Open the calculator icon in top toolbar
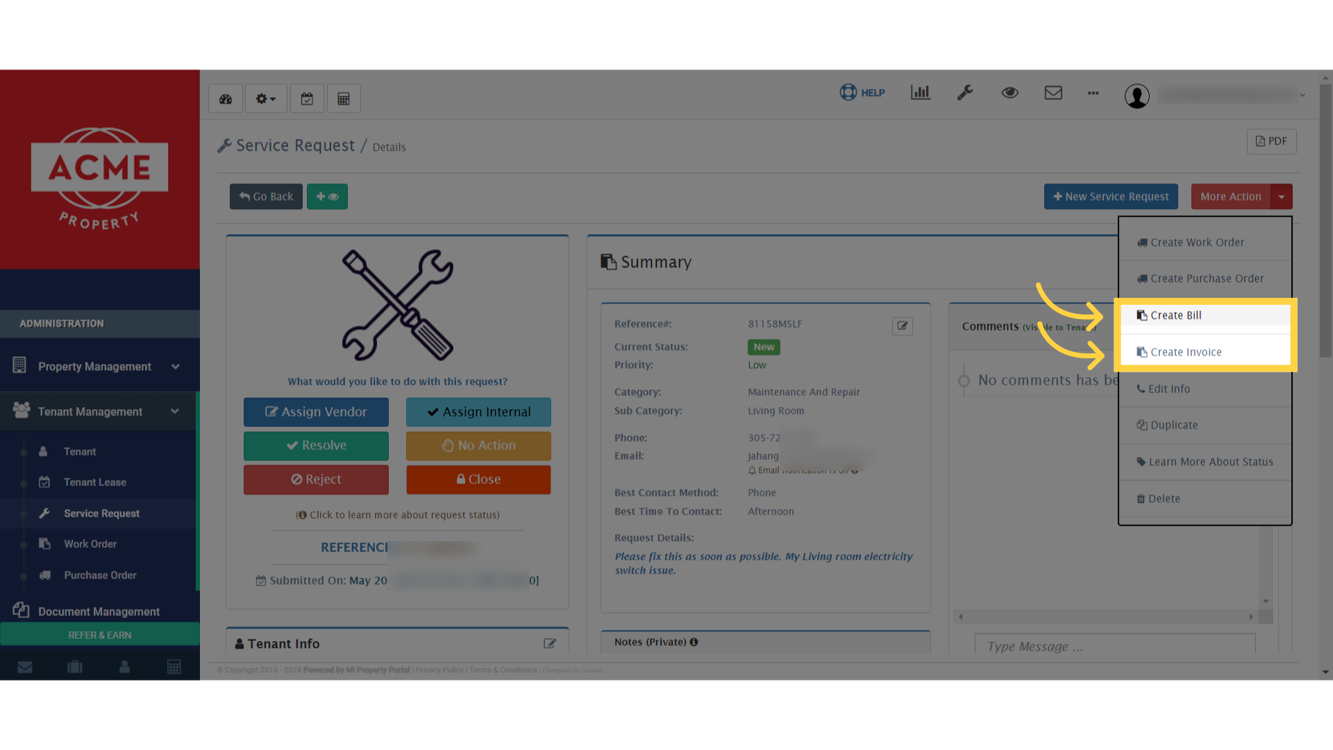1333x750 pixels. [x=343, y=99]
